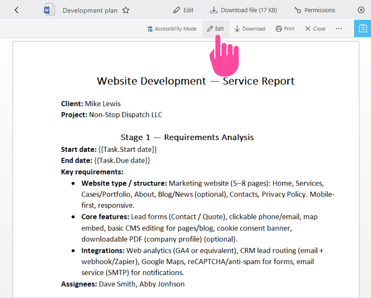Open the blue clipboard panel icon
This screenshot has height=298, width=371.
coord(363,29)
